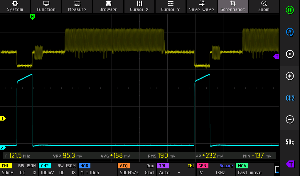Open the waveform Browser

[x=108, y=6]
